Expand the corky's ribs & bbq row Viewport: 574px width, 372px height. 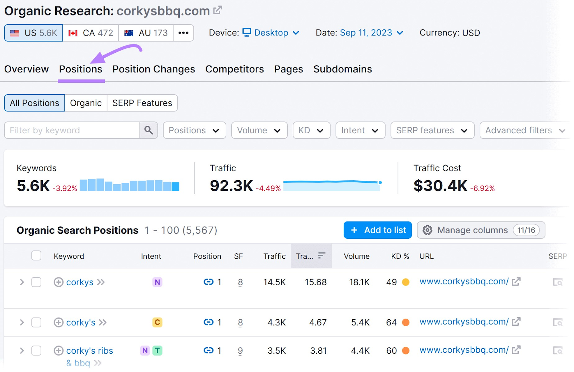(22, 350)
